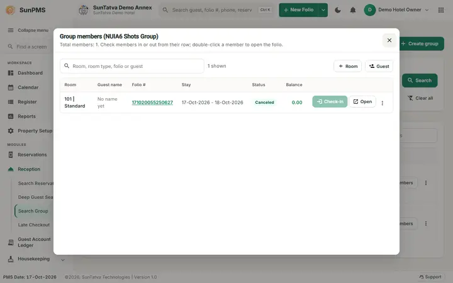Image resolution: width=453 pixels, height=283 pixels.
Task: Open folio link 171020055250627
Action: point(152,103)
